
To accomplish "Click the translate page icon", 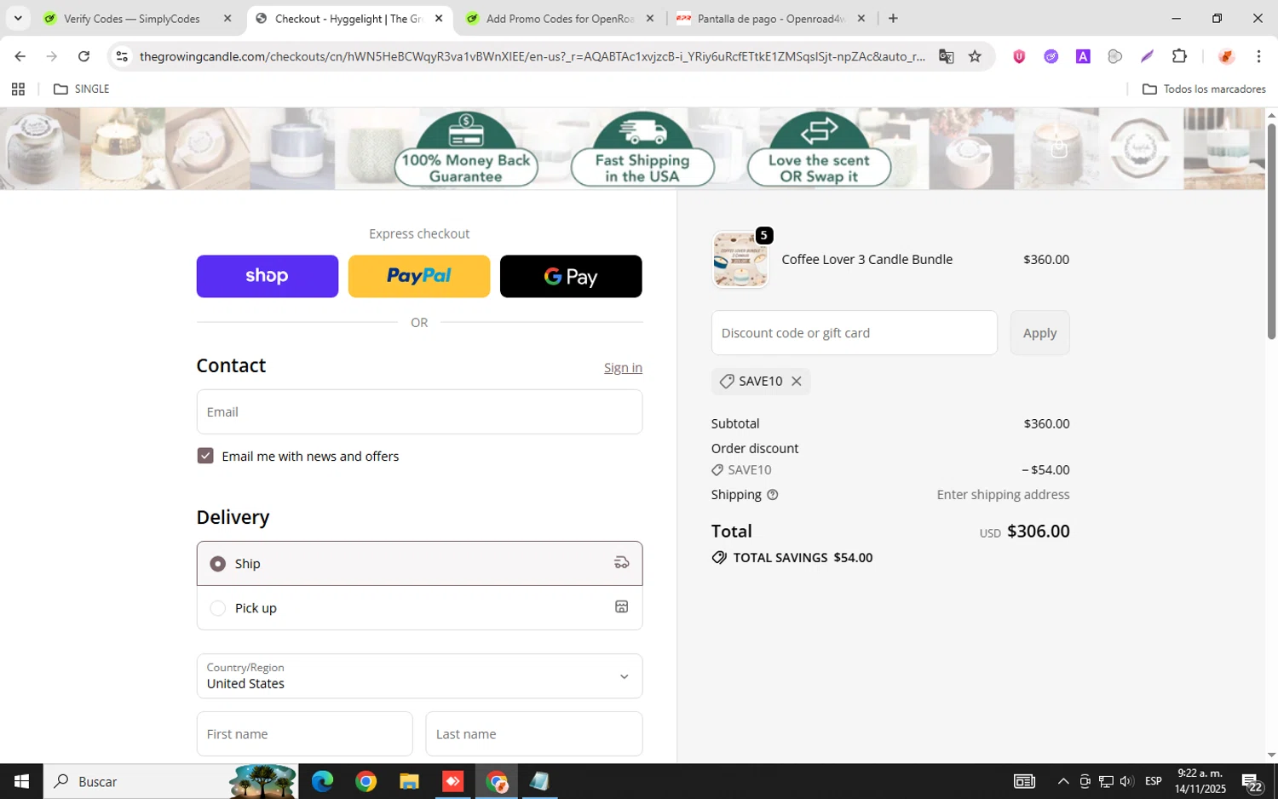I will click(x=946, y=56).
